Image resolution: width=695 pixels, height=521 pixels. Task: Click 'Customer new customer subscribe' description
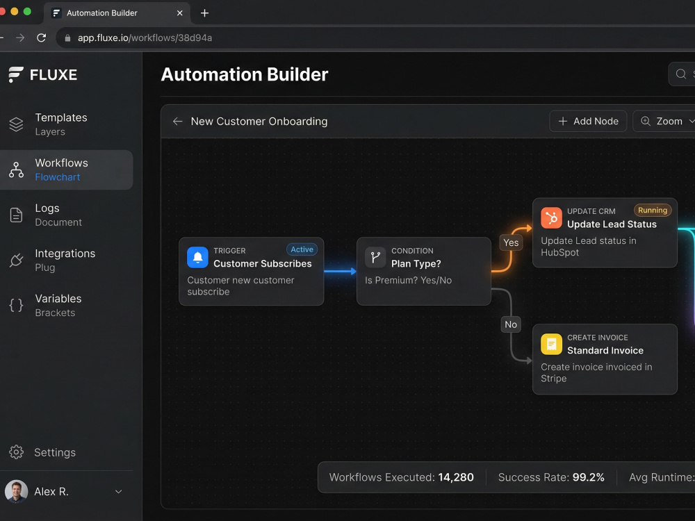tap(240, 286)
